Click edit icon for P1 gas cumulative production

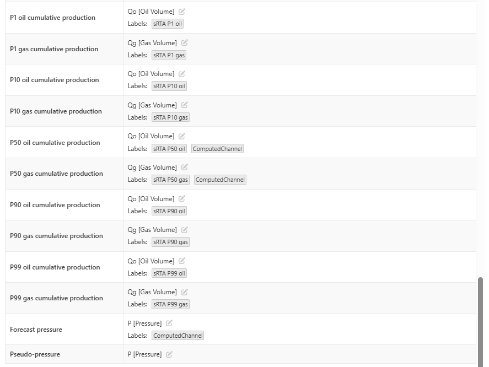click(x=185, y=43)
